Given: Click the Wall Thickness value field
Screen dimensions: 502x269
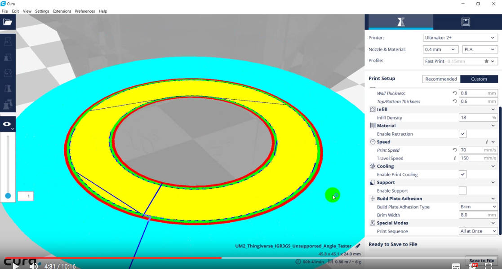Looking at the screenshot, I should tap(478, 93).
